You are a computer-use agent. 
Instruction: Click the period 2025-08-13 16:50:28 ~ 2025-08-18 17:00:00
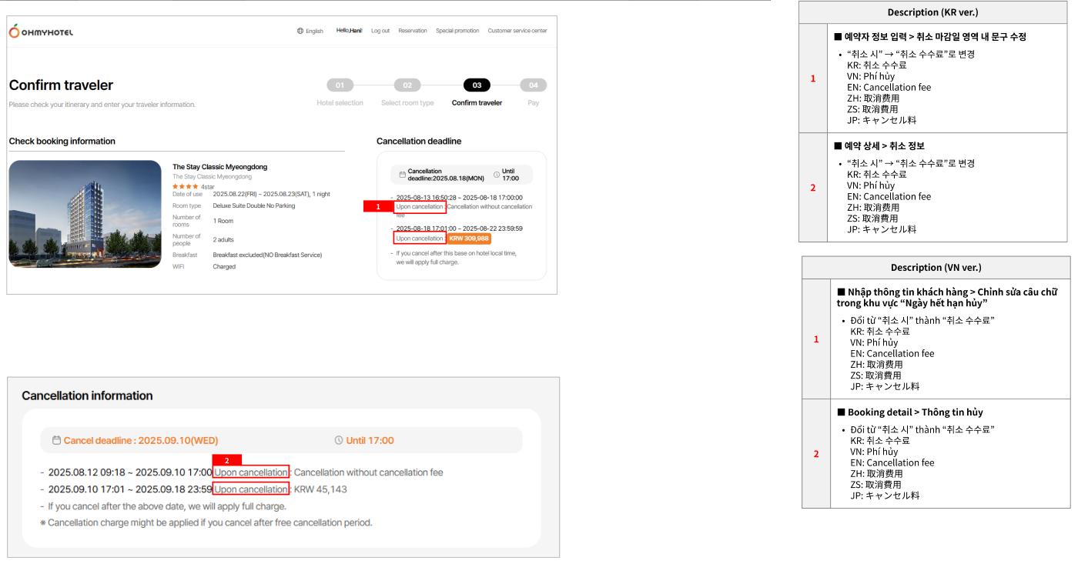click(x=459, y=198)
